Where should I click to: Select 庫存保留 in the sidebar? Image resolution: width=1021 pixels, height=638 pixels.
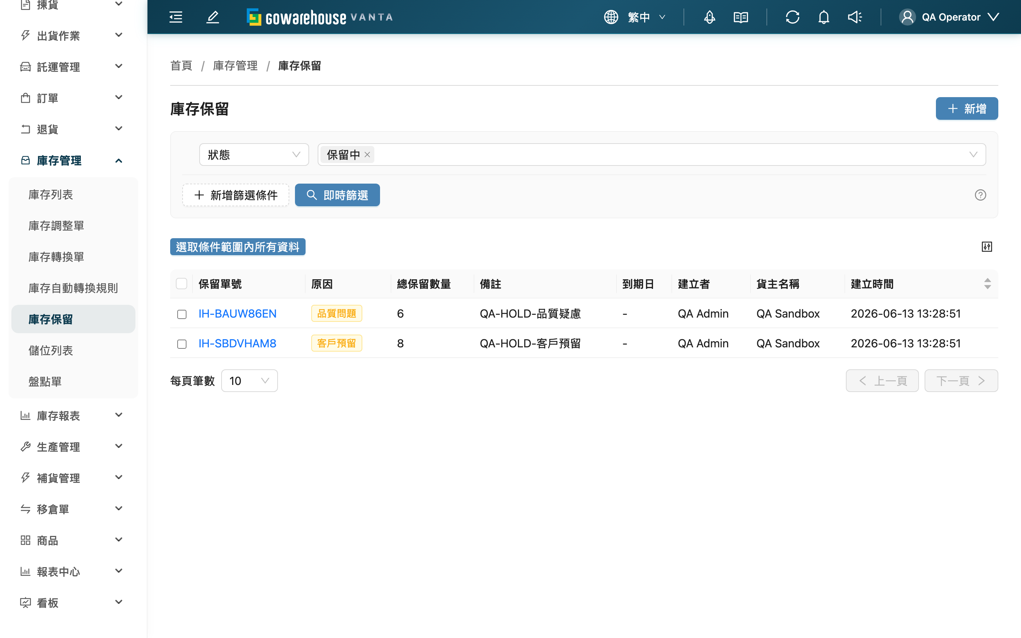(x=73, y=319)
